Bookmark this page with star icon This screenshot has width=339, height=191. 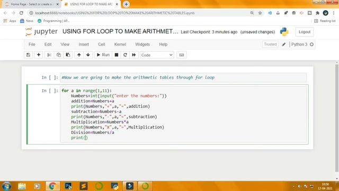point(260,13)
